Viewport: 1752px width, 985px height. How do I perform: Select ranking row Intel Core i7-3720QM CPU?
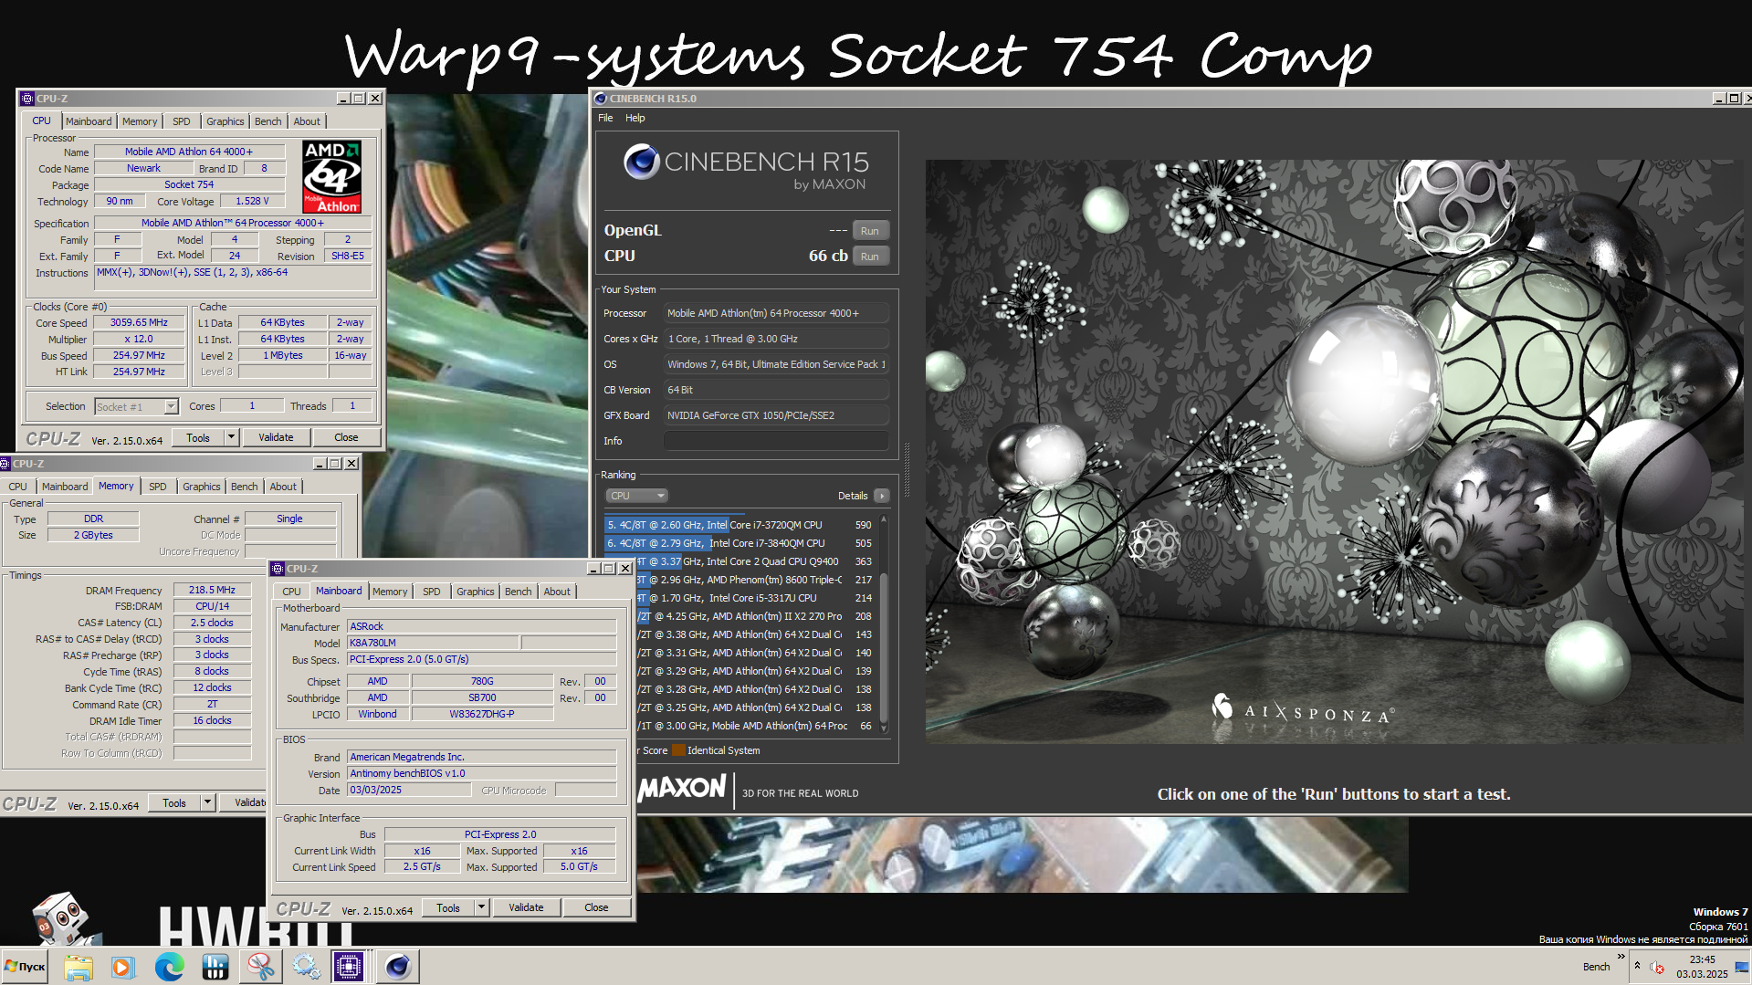point(740,525)
